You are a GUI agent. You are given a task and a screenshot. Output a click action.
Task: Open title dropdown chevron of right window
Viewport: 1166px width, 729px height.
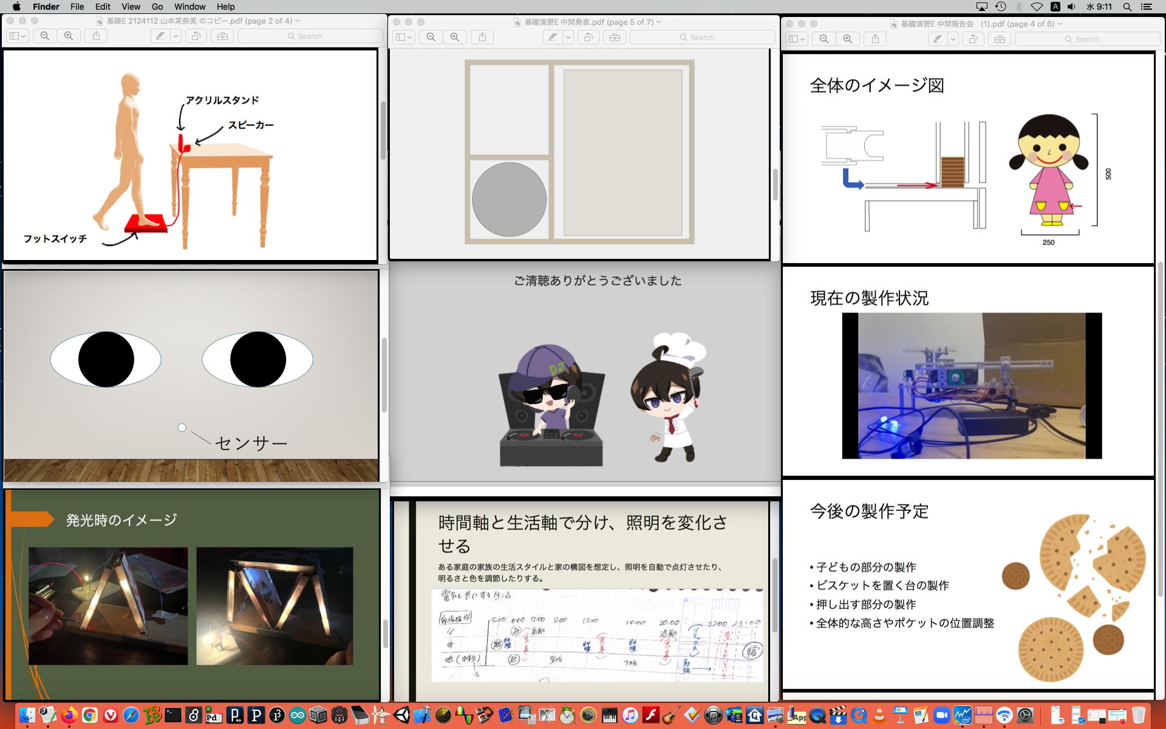[1060, 24]
